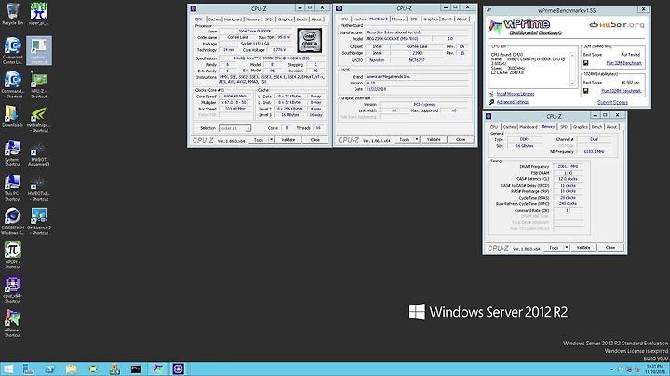Open the System shortcut icon
Image resolution: width=670 pixels, height=376 pixels.
pyautogui.click(x=12, y=153)
